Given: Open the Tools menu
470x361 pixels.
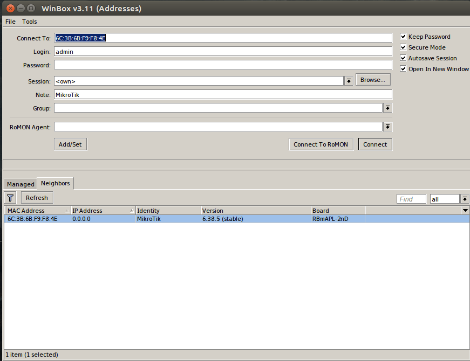Looking at the screenshot, I should coord(30,22).
